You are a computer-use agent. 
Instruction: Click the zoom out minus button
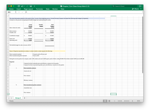115,101
